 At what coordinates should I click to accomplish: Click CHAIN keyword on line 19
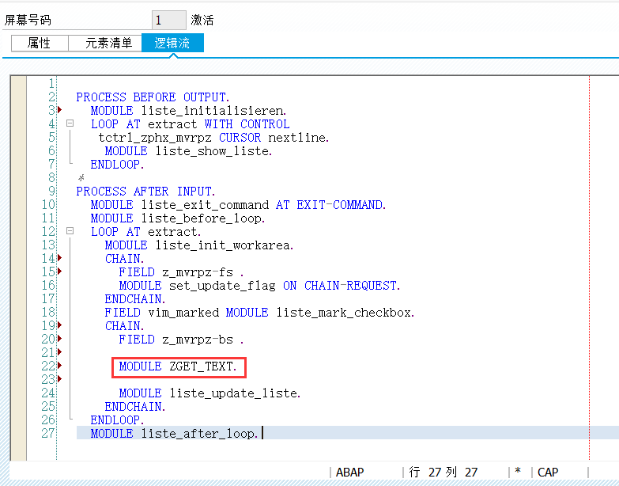pos(124,326)
